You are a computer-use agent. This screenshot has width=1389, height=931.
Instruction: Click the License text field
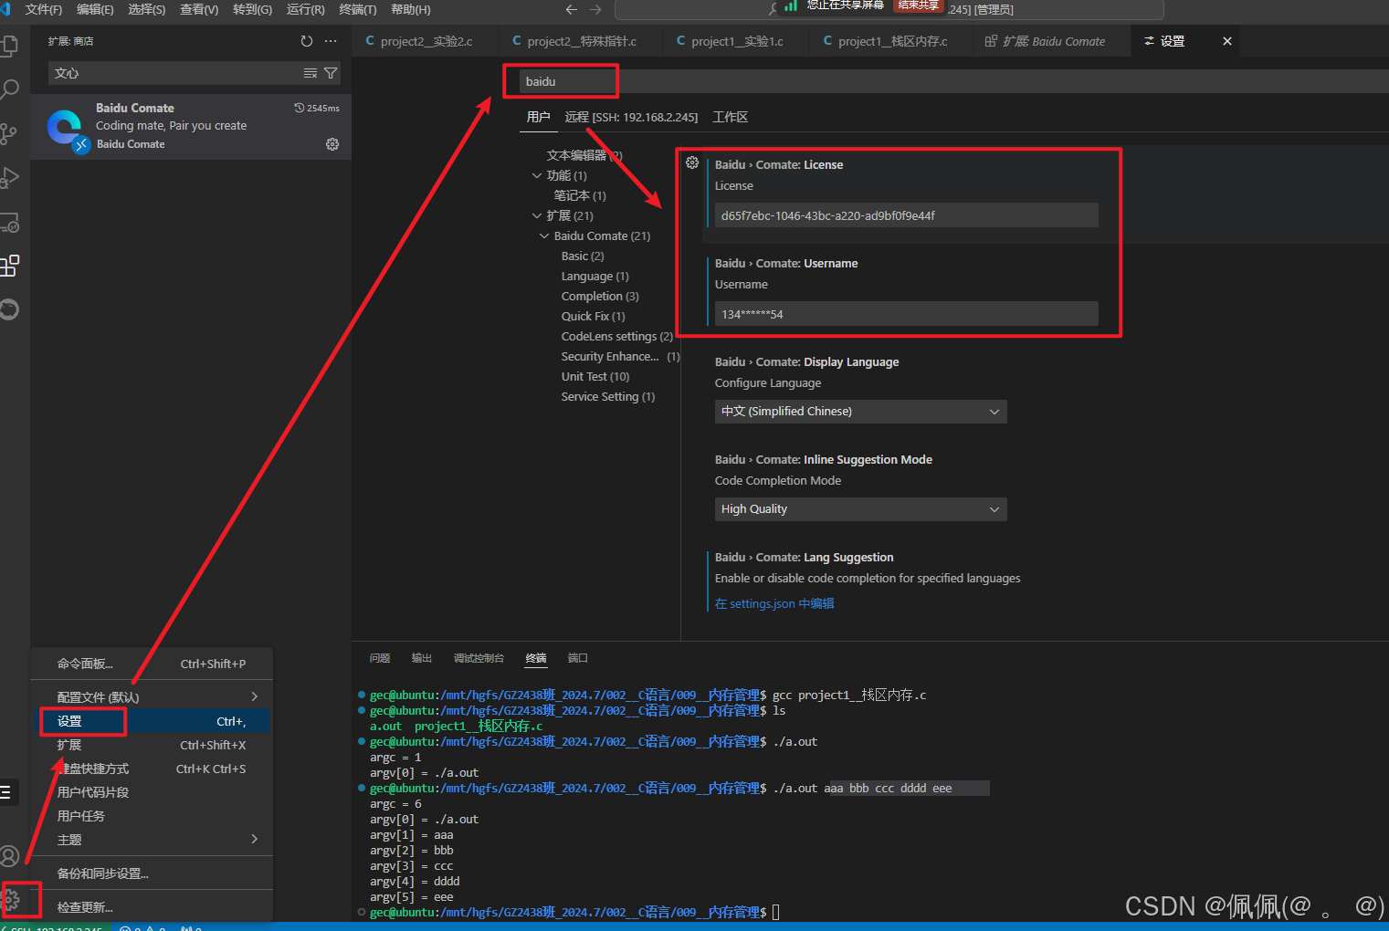click(906, 215)
